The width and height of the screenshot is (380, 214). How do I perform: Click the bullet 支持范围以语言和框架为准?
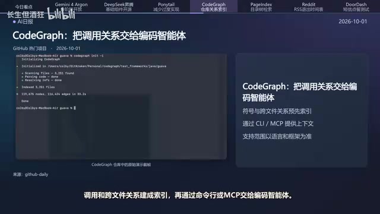tap(277, 136)
